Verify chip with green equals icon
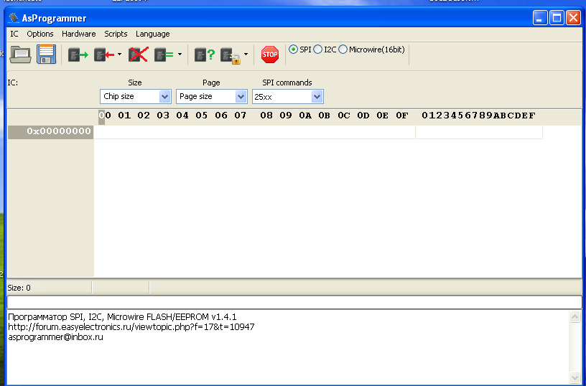This screenshot has height=386, width=586. (x=164, y=55)
